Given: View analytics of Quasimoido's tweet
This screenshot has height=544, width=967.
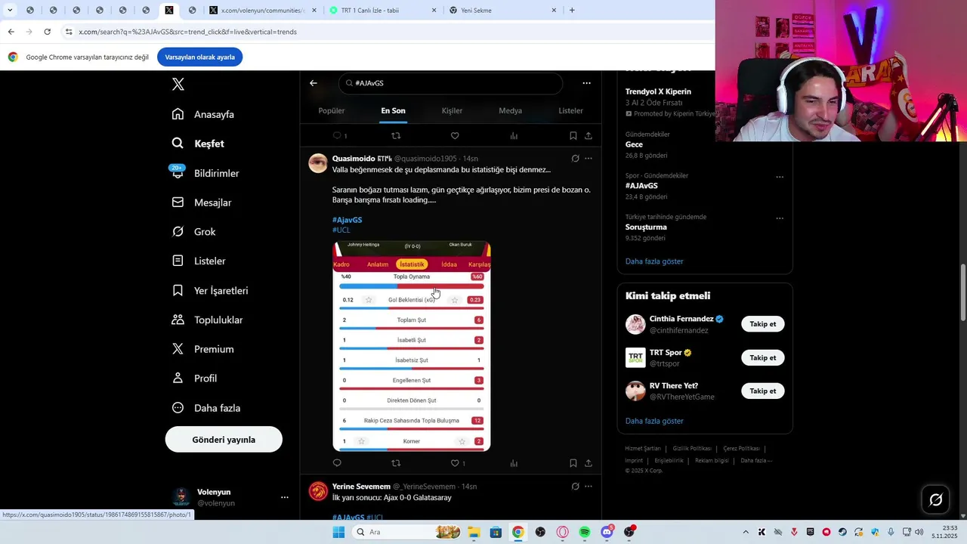Looking at the screenshot, I should (x=514, y=463).
